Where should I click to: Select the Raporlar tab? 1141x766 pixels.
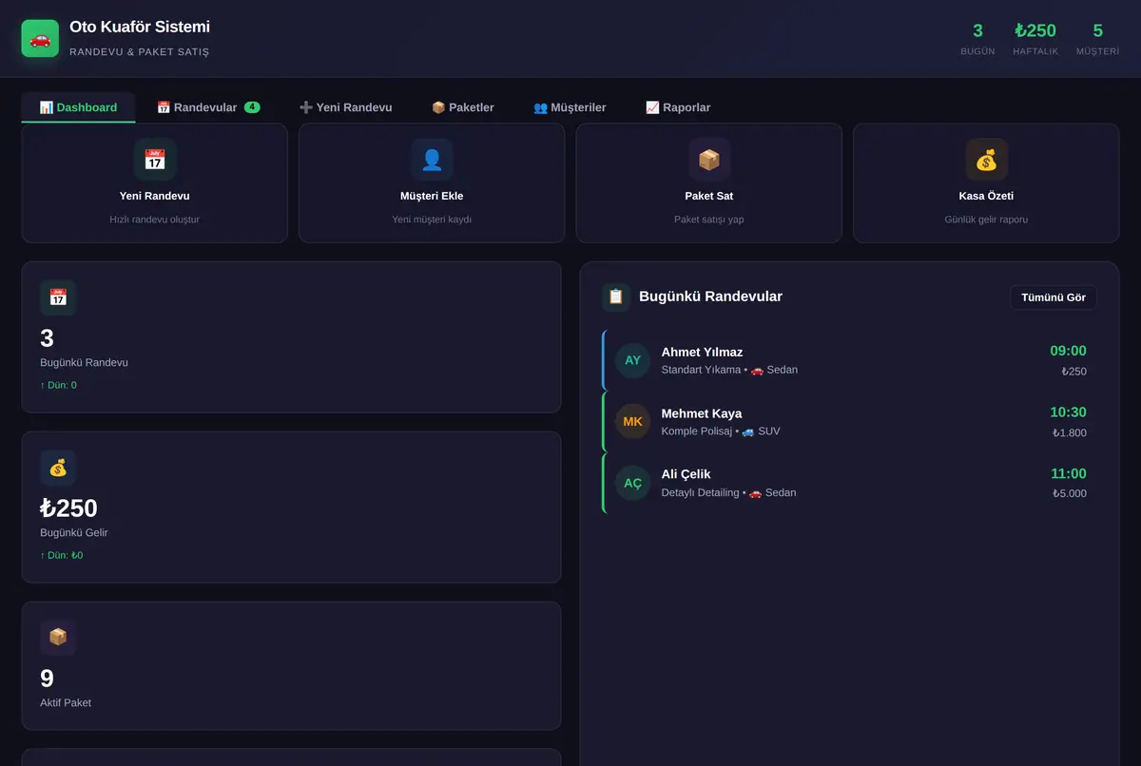click(678, 107)
